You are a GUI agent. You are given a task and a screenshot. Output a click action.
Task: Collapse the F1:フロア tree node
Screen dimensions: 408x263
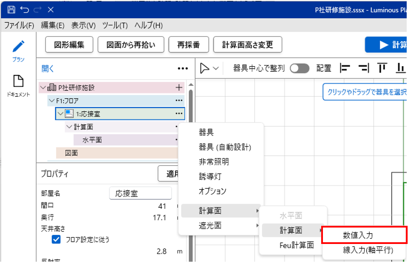(51, 101)
